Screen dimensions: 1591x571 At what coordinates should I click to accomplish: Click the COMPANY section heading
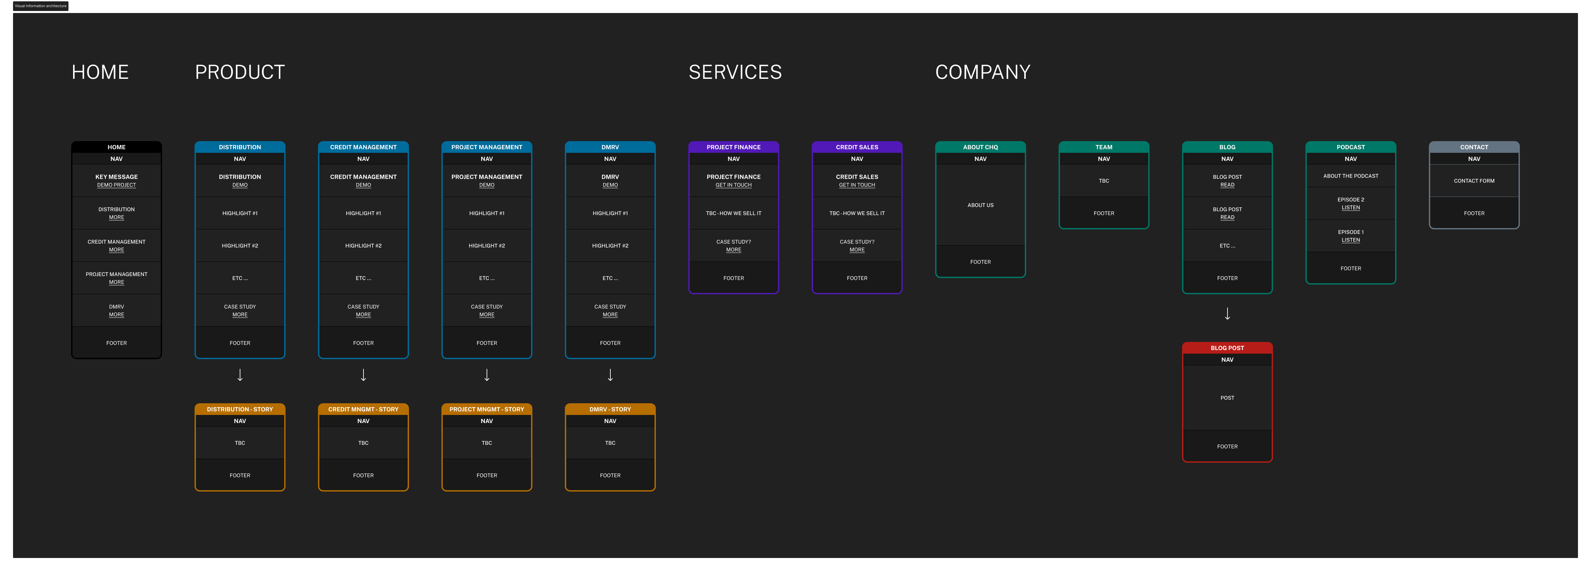coord(982,72)
